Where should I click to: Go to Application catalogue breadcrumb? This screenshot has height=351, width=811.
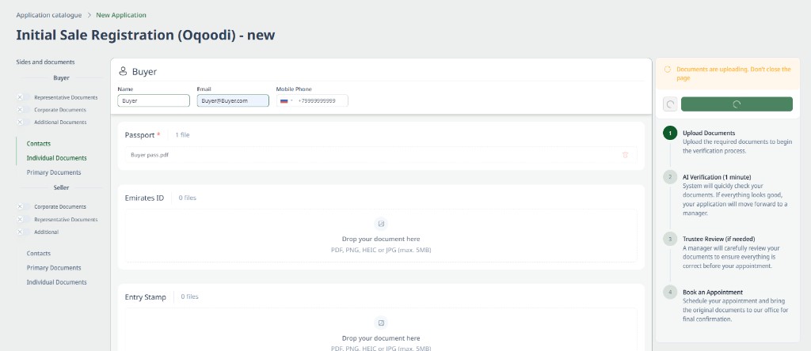(x=48, y=15)
